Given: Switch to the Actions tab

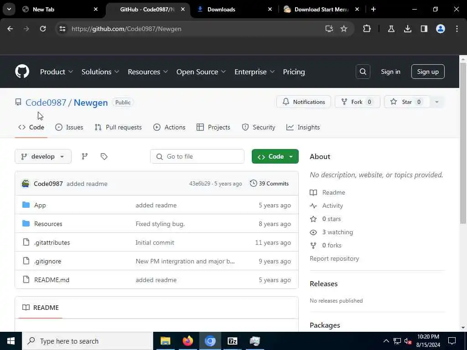Looking at the screenshot, I should point(169,127).
